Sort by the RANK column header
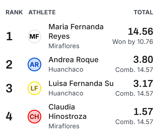Image resolution: width=157 pixels, height=132 pixels. coord(14,12)
